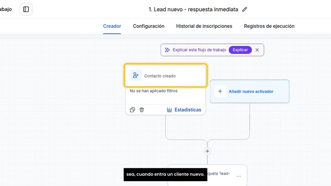Open the Creador tab

point(112,26)
